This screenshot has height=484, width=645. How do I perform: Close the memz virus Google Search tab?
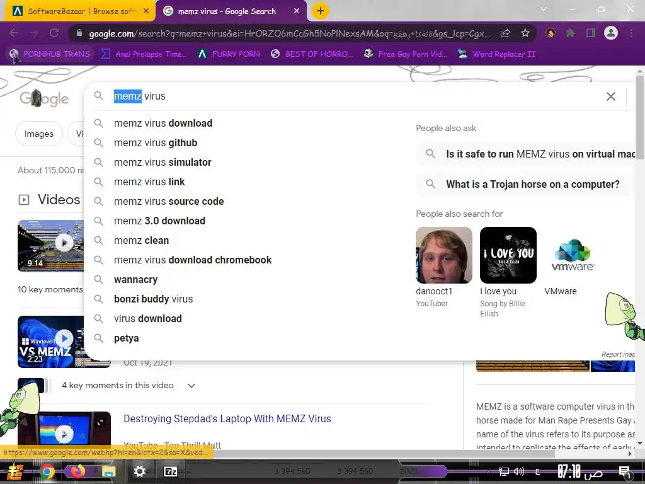297,11
